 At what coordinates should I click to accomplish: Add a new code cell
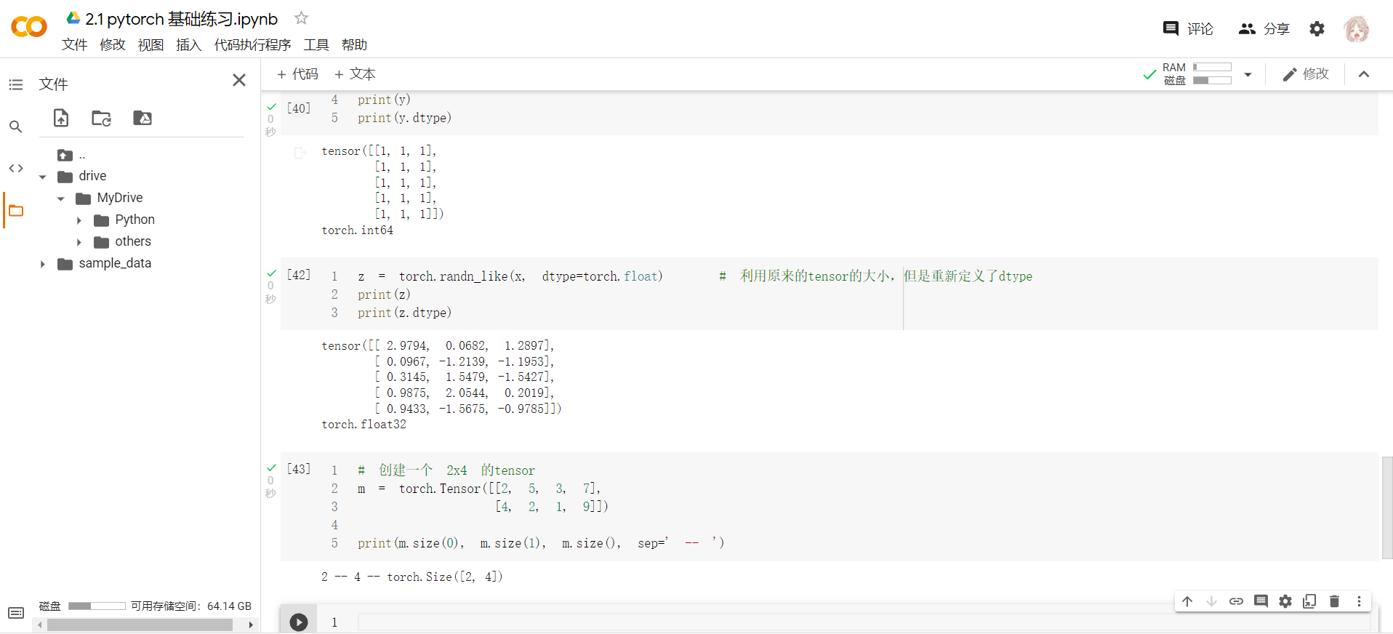click(x=297, y=74)
